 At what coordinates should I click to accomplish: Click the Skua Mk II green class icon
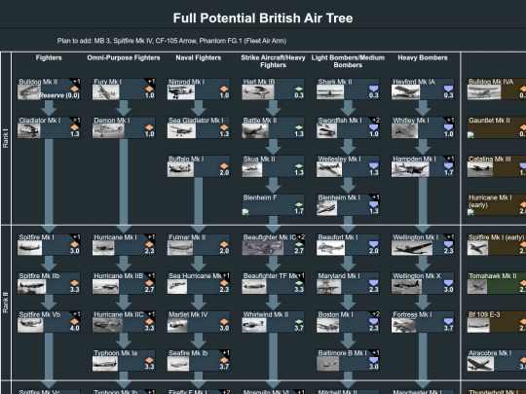(299, 165)
